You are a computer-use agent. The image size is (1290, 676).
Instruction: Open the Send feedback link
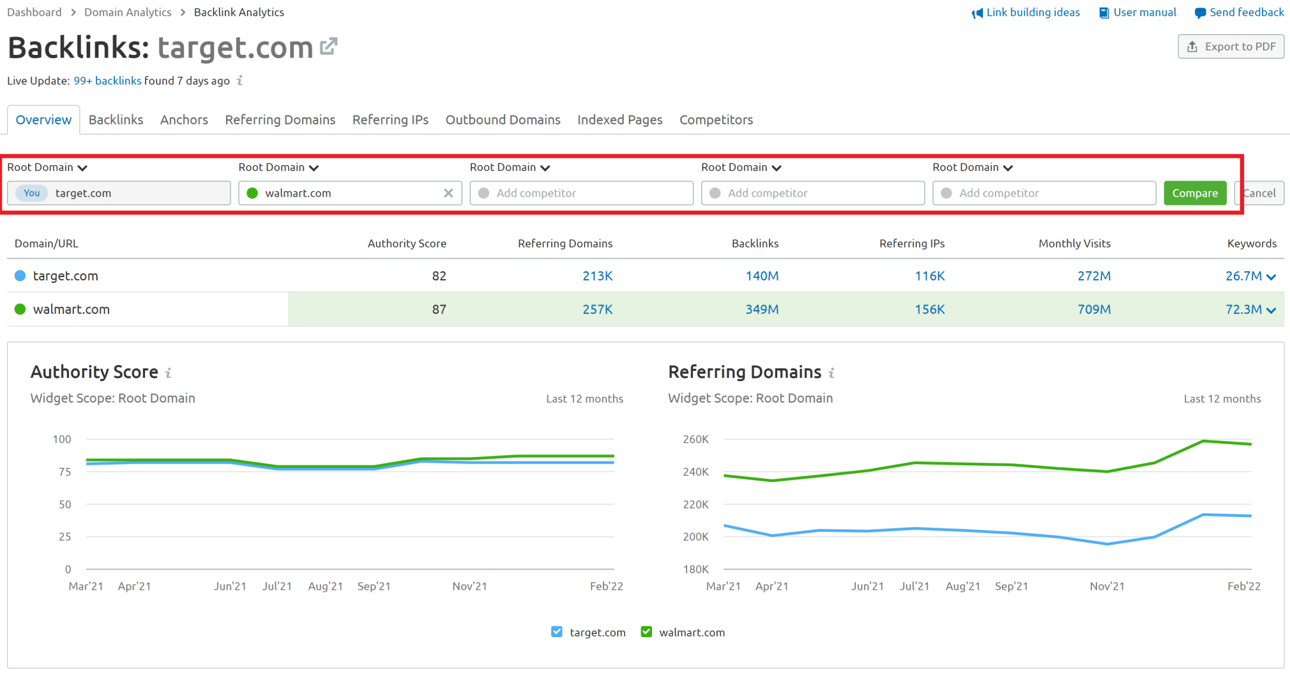pyautogui.click(x=1247, y=12)
